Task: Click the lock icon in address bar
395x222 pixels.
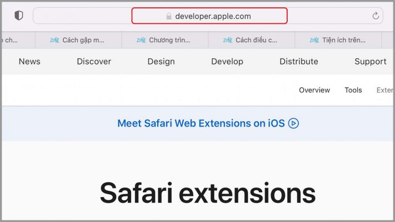Action: 169,16
